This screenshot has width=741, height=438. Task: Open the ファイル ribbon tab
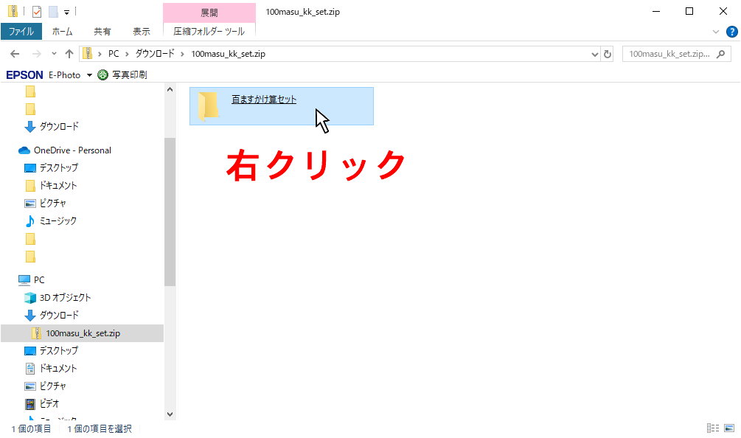(x=21, y=32)
